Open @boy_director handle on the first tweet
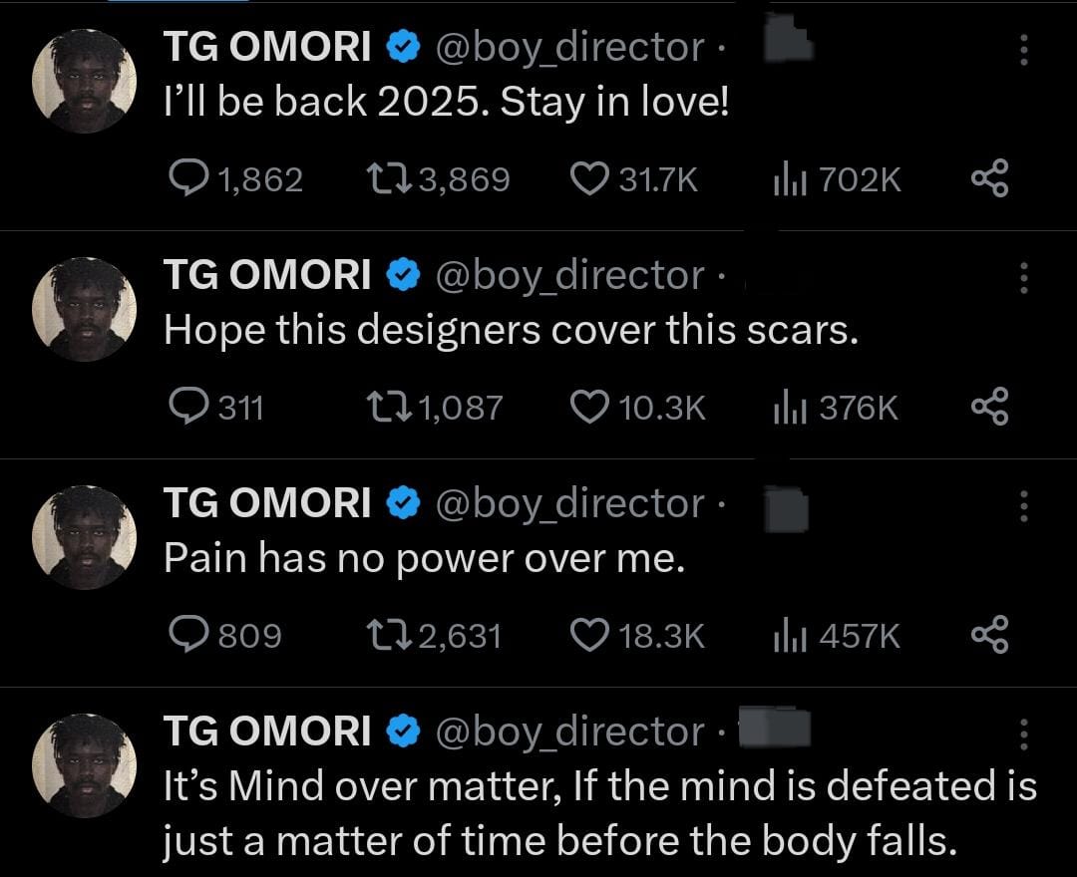 (x=570, y=48)
